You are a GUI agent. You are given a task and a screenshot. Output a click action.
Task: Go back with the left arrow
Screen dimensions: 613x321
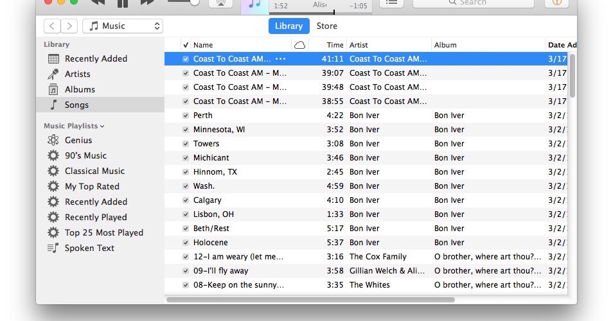pos(53,26)
